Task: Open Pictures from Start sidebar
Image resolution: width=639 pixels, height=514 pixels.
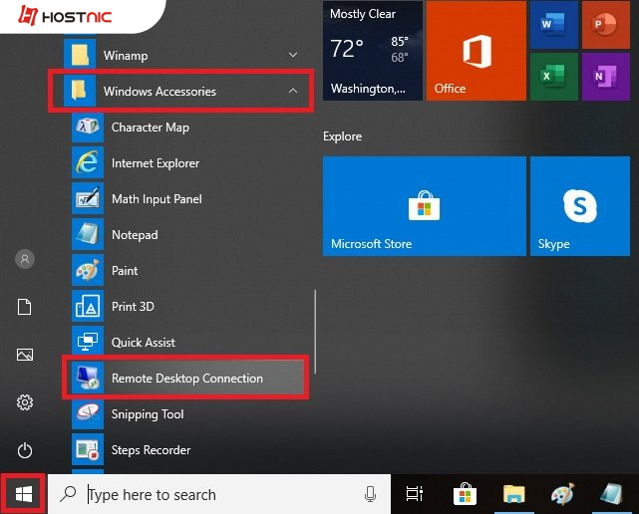Action: (25, 355)
